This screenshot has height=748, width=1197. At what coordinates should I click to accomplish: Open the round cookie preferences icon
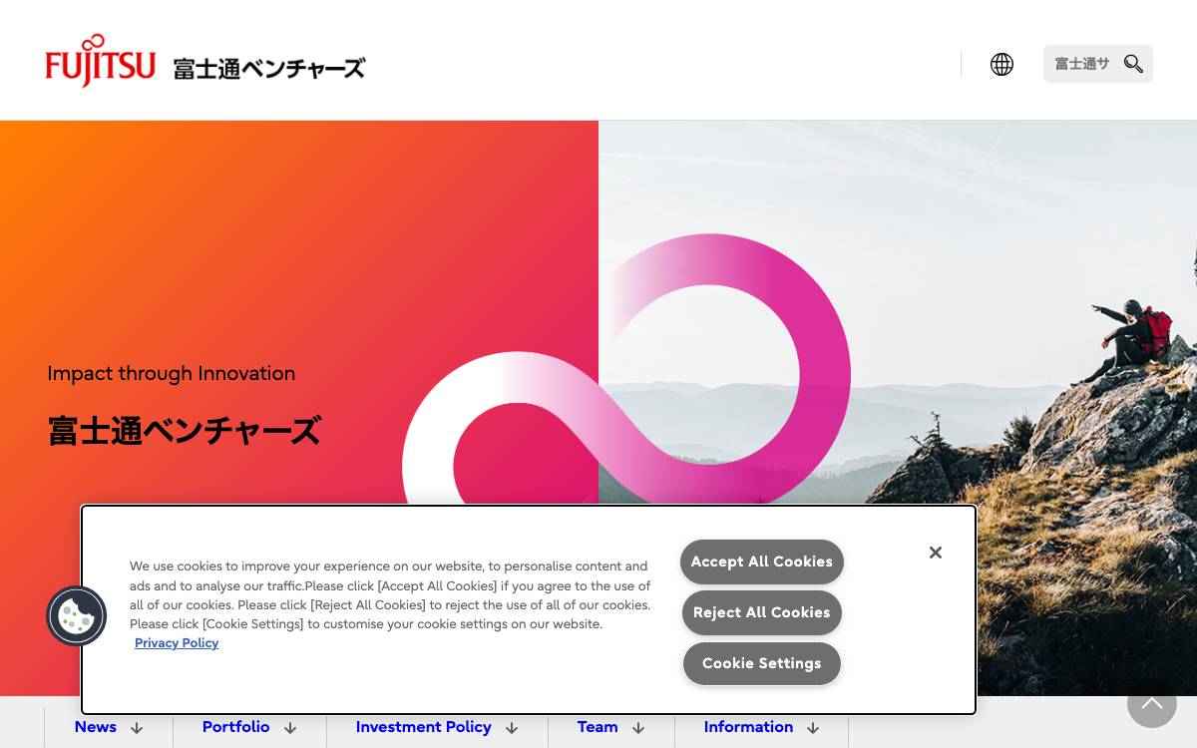pos(77,615)
